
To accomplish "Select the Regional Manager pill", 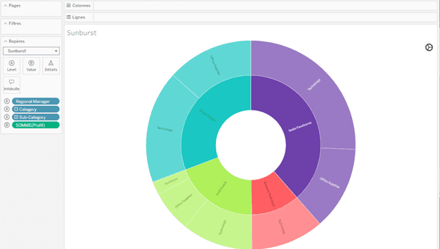I will (36, 101).
